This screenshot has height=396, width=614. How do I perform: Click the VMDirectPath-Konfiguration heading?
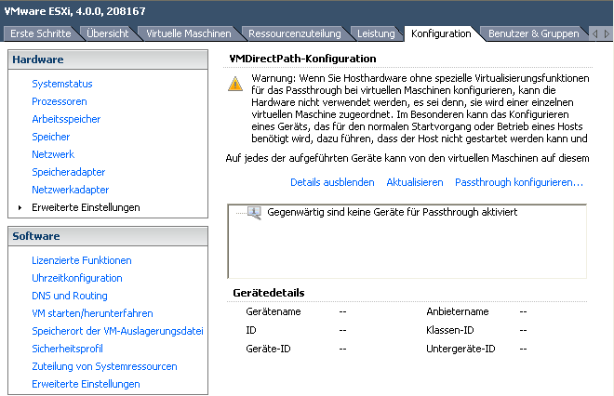pos(302,59)
